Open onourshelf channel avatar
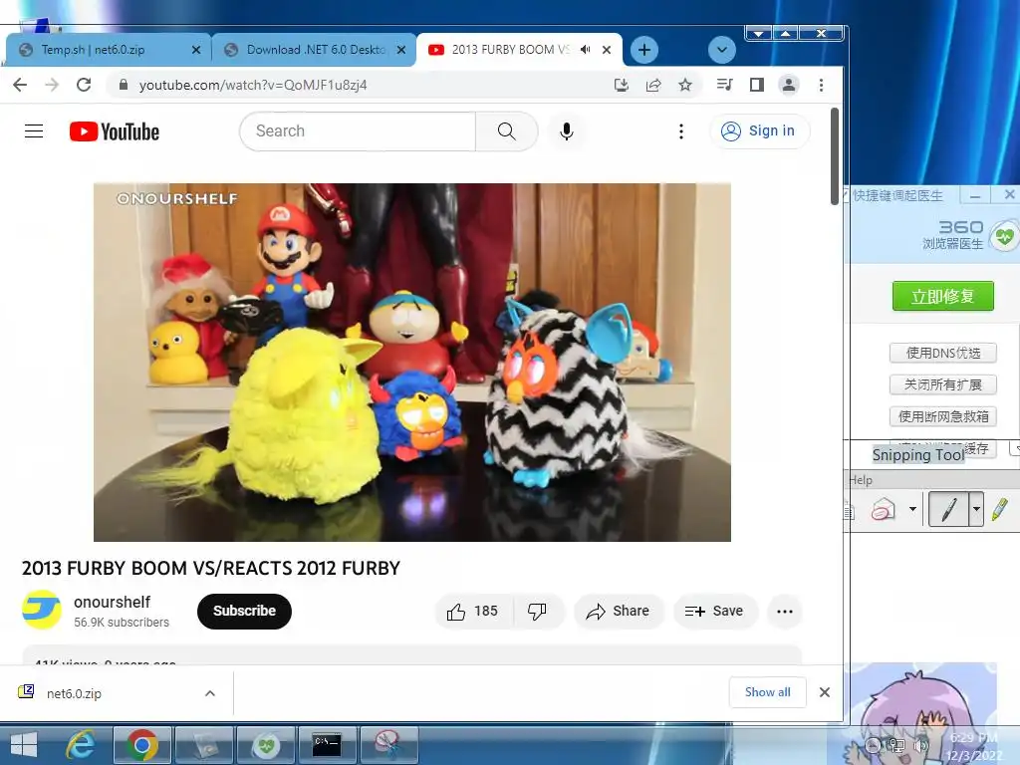The image size is (1020, 765). (x=42, y=611)
